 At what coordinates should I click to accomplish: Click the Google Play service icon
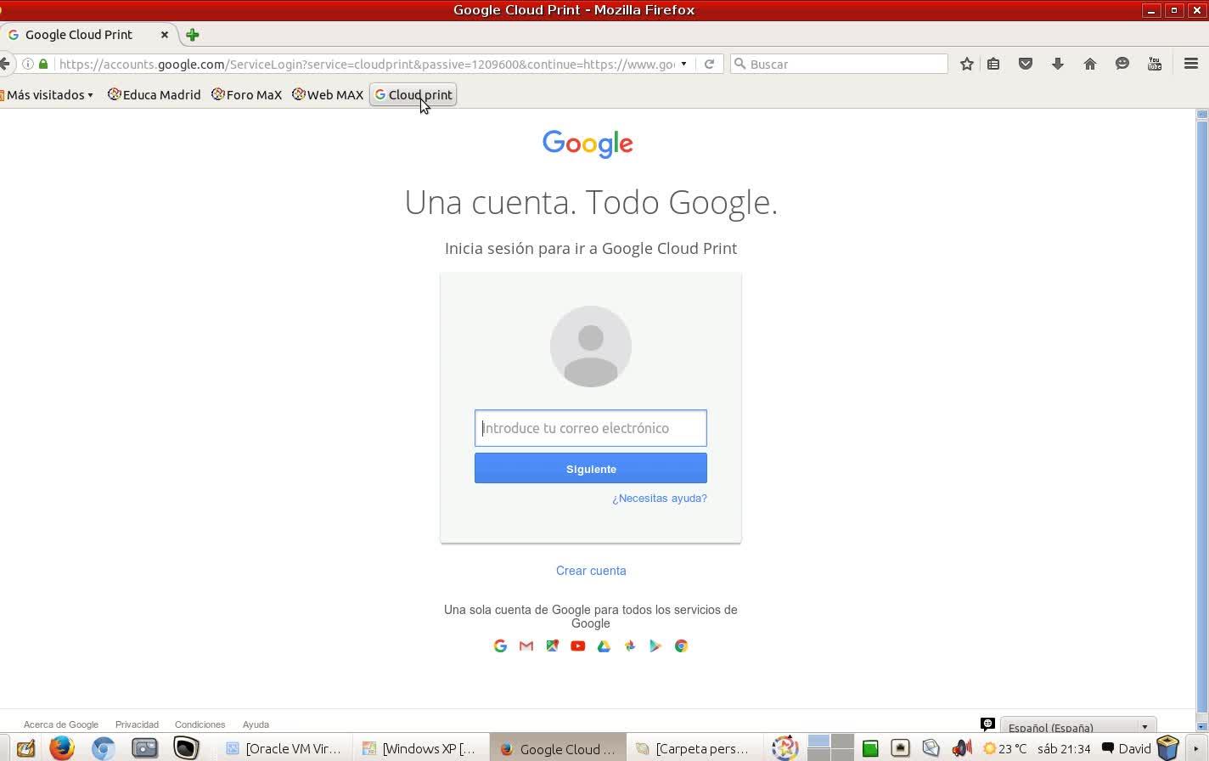tap(655, 645)
